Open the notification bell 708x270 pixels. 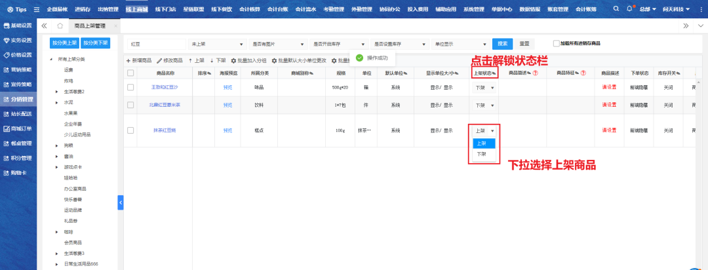[x=630, y=9]
